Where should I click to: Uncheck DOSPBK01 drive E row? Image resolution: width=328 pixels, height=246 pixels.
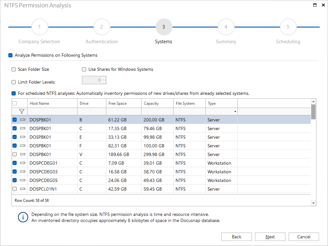(x=15, y=137)
